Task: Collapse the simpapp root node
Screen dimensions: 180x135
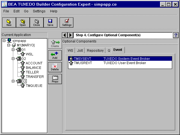Action: coord(4,40)
